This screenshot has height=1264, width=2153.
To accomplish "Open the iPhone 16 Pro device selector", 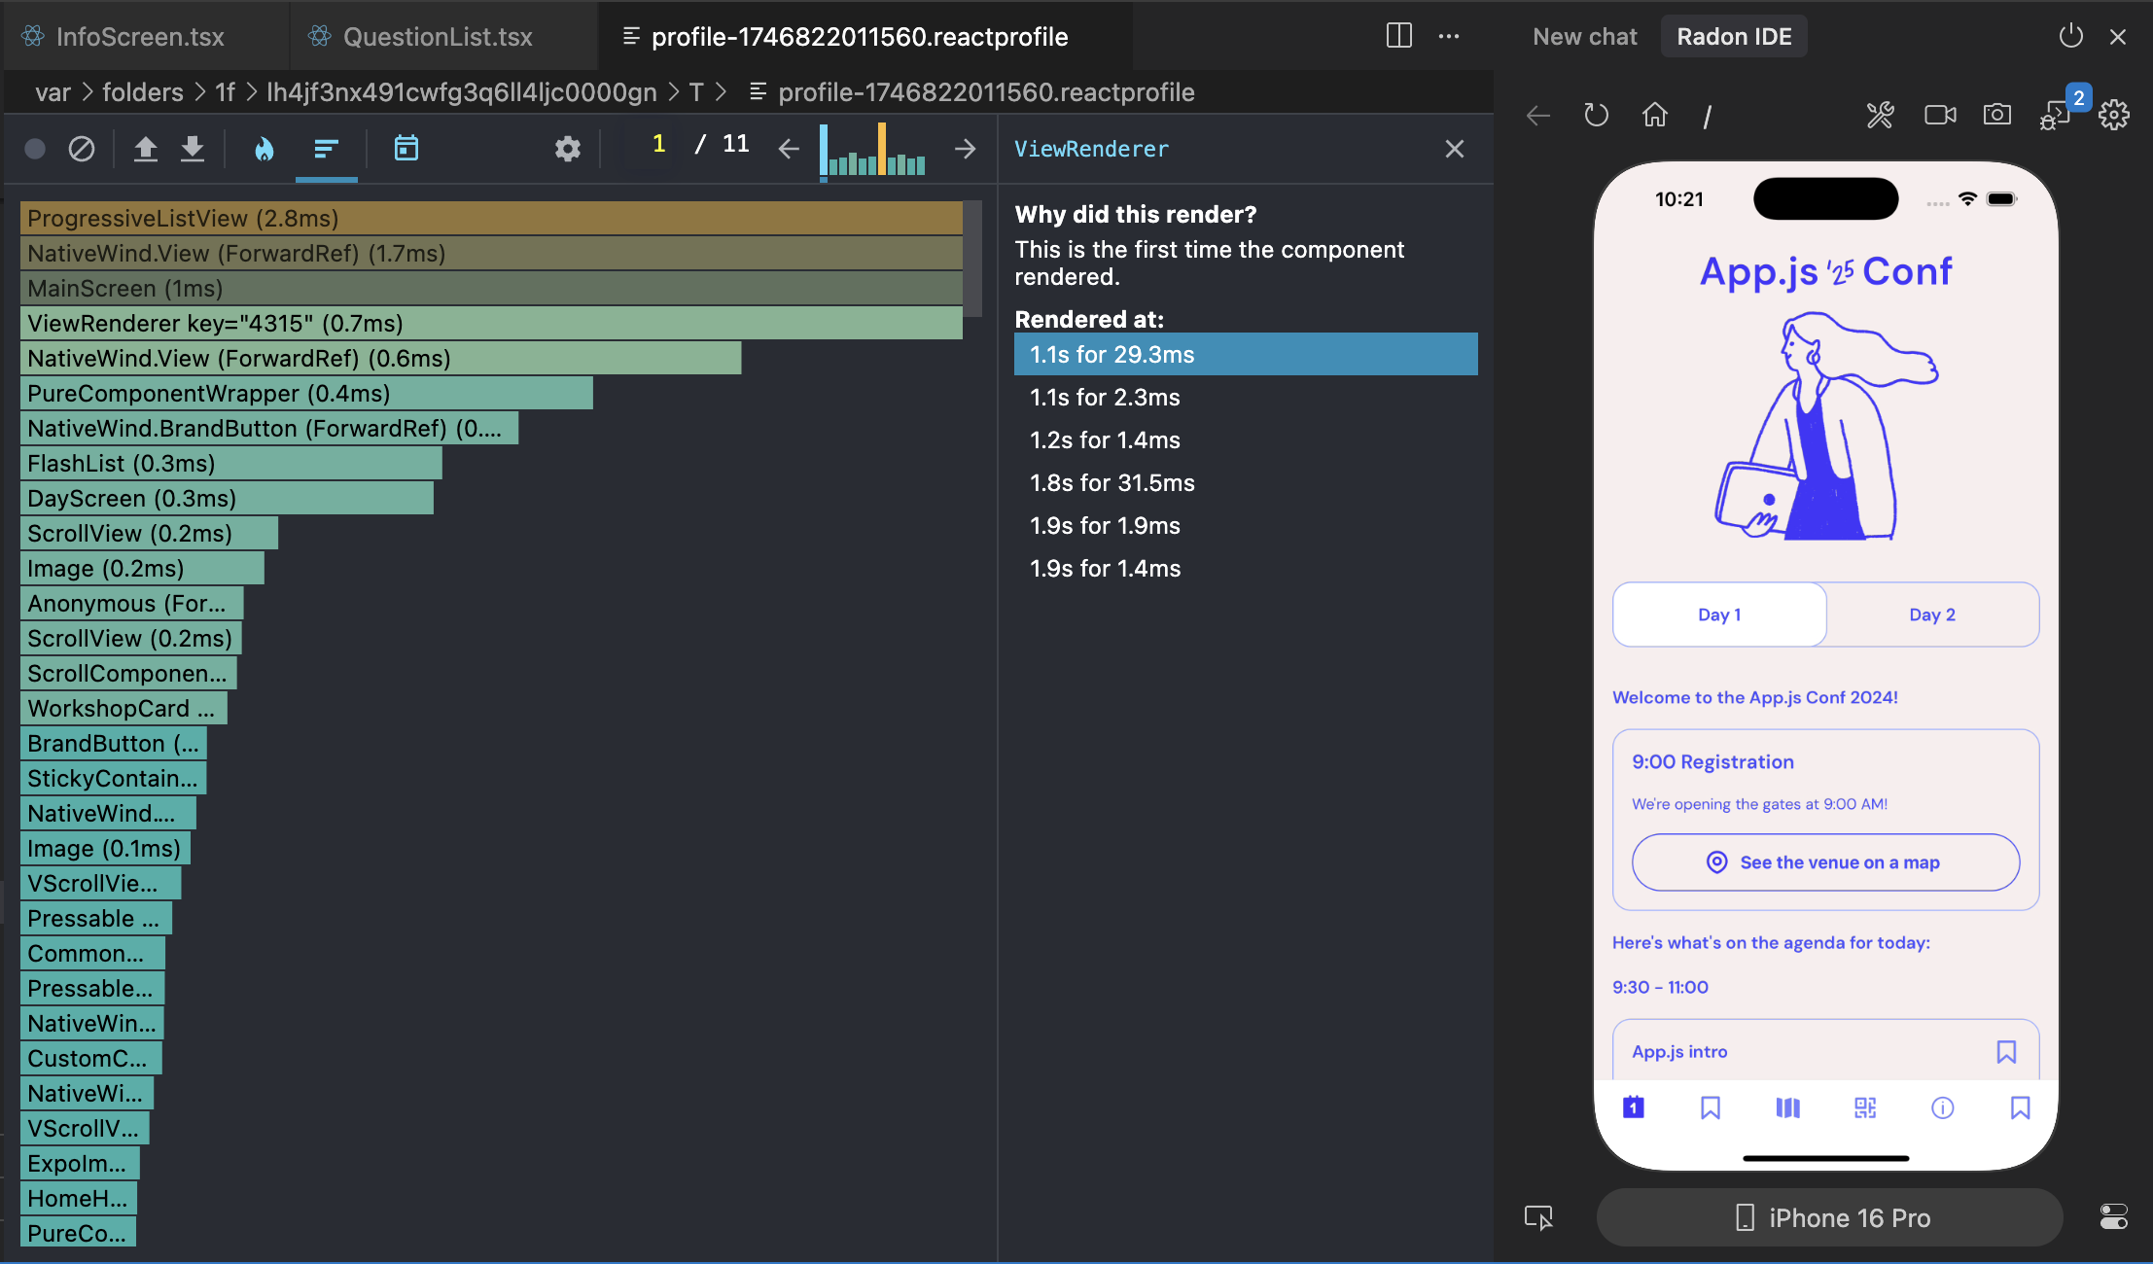I will coord(1831,1218).
